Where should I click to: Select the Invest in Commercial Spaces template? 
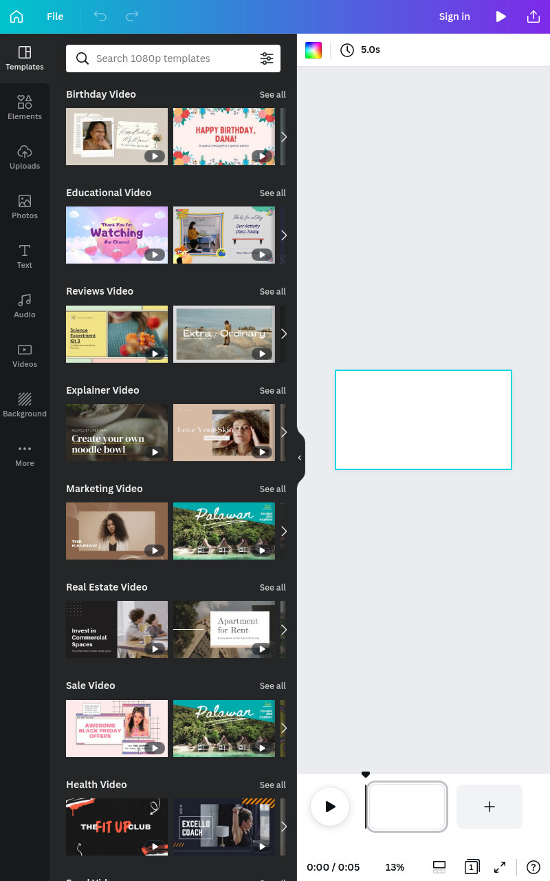pyautogui.click(x=117, y=629)
